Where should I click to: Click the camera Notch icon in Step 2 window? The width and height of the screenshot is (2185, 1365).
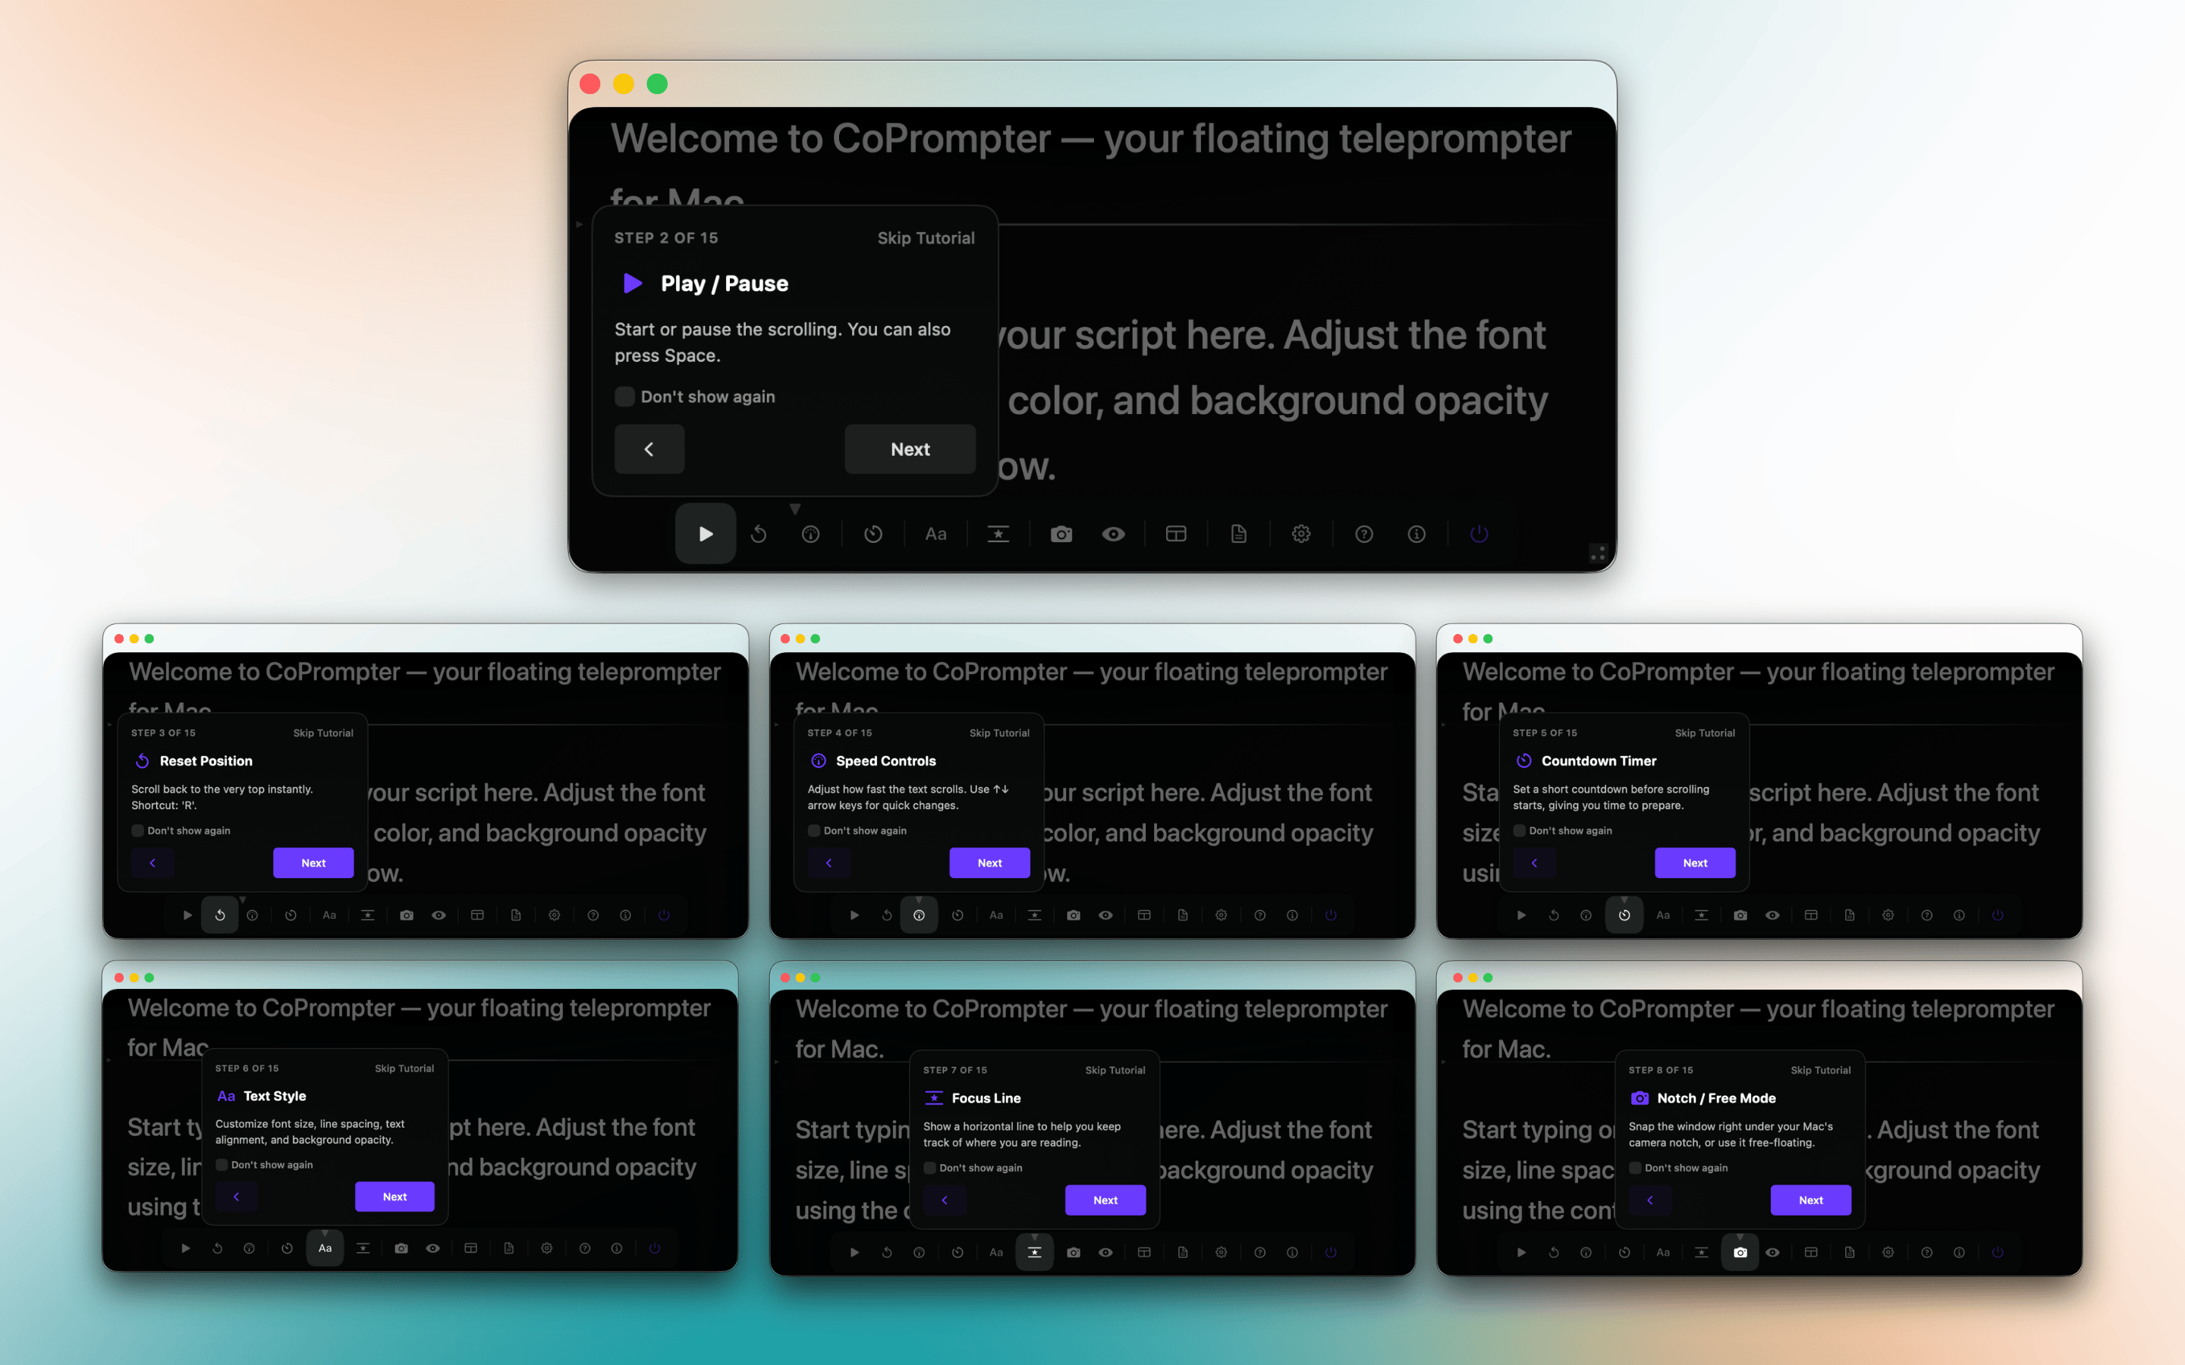[x=1061, y=535]
